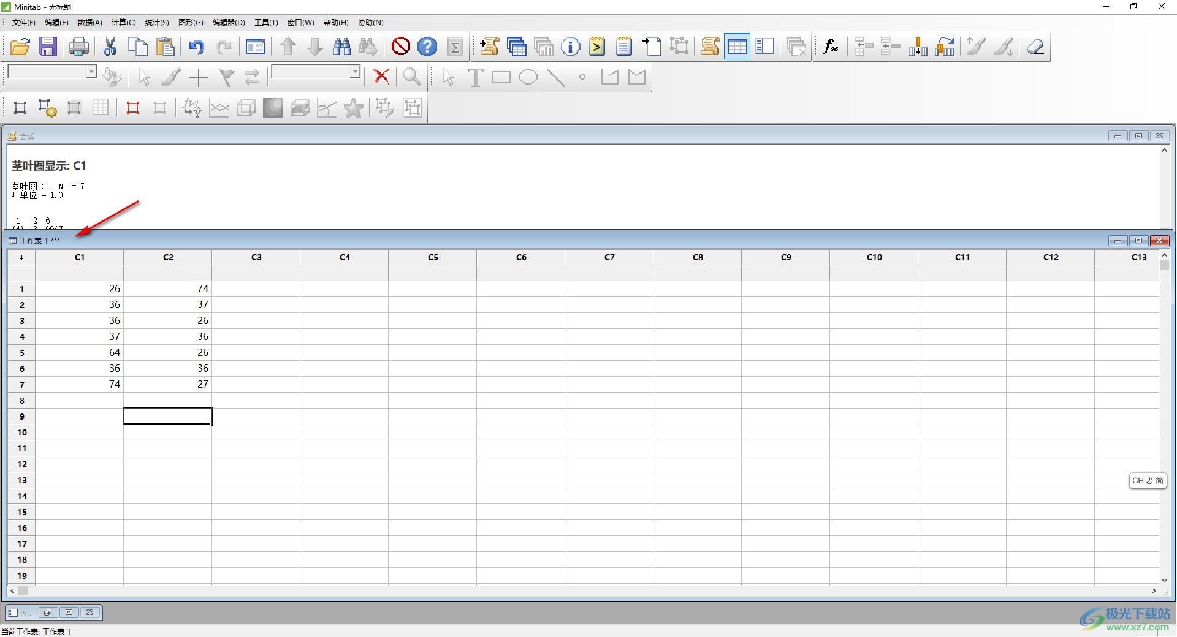Click the crosshair plus tool icon
This screenshot has height=637, width=1177.
(x=199, y=77)
